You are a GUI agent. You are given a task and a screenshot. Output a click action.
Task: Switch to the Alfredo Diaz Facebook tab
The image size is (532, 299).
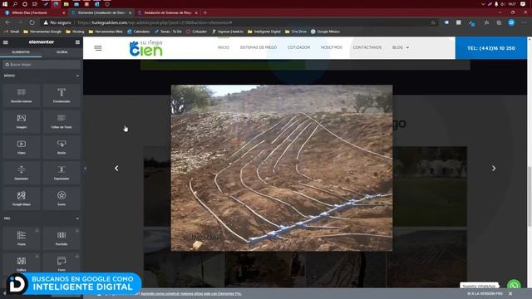click(x=34, y=13)
